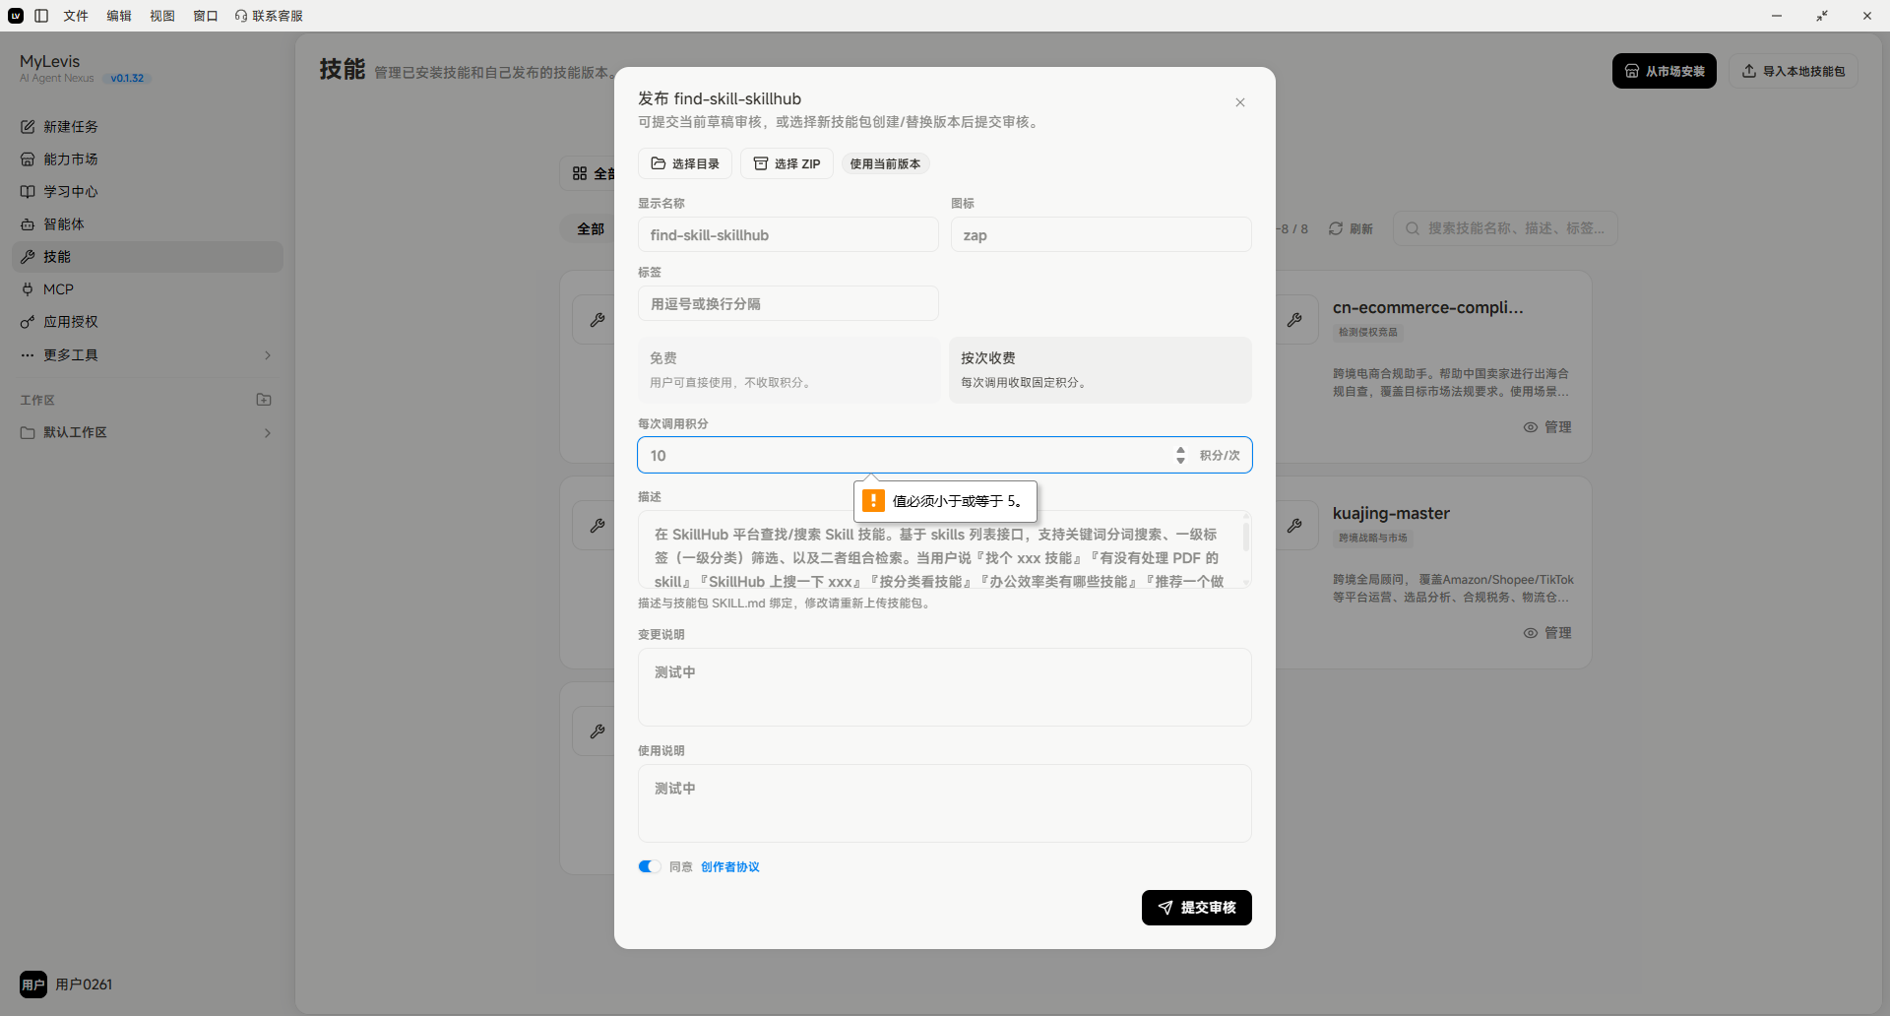This screenshot has width=1890, height=1016.
Task: Expand 更多工具 chevron
Action: click(x=268, y=355)
